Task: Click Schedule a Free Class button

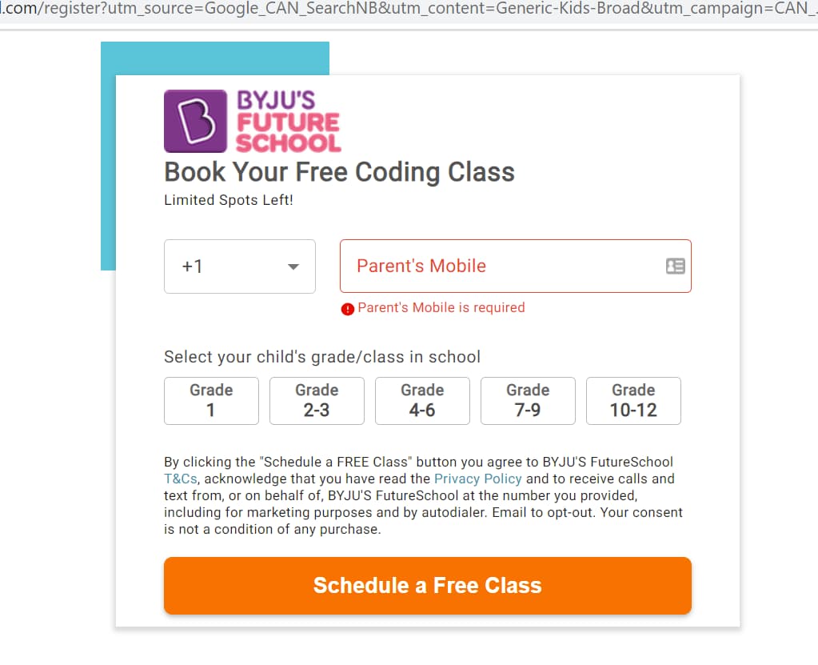Action: (x=428, y=586)
